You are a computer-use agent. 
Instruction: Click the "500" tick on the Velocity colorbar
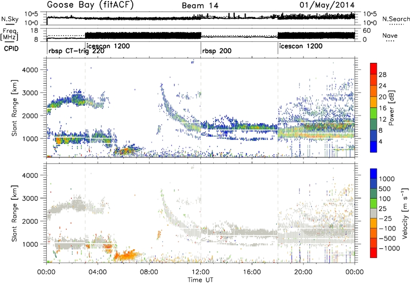(385, 189)
